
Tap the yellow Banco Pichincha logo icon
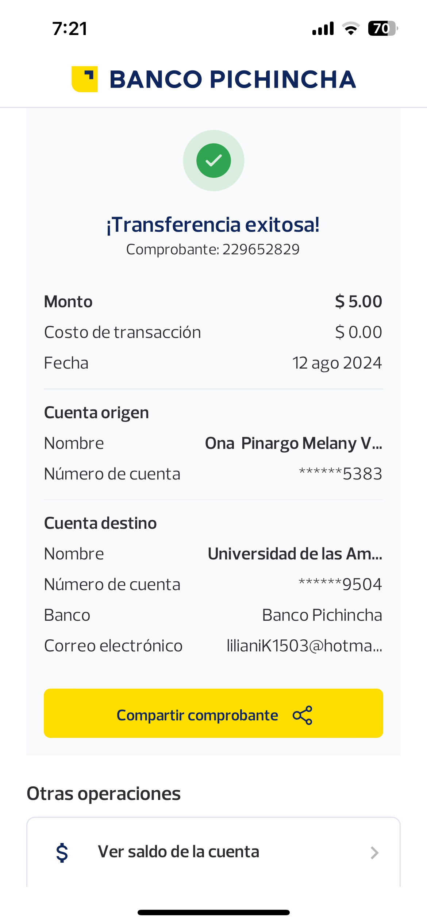85,79
